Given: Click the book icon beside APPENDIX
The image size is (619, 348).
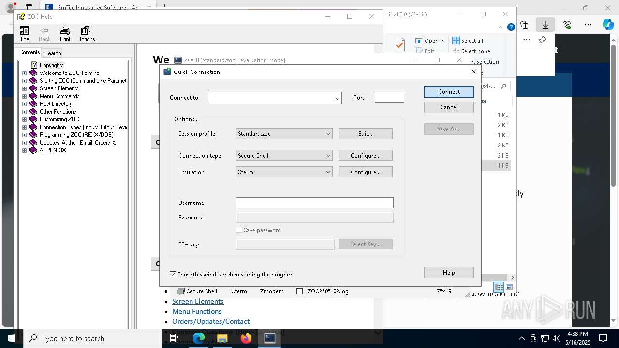Looking at the screenshot, I should pyautogui.click(x=33, y=150).
